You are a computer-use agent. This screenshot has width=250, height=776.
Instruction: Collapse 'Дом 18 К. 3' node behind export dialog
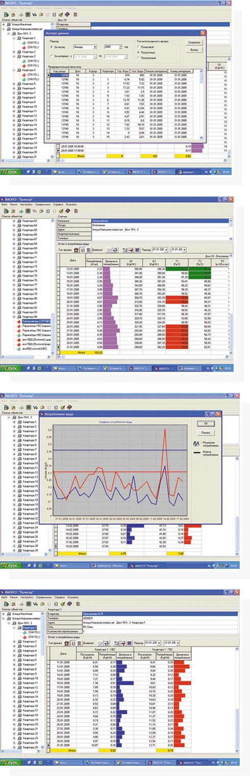click(x=8, y=33)
